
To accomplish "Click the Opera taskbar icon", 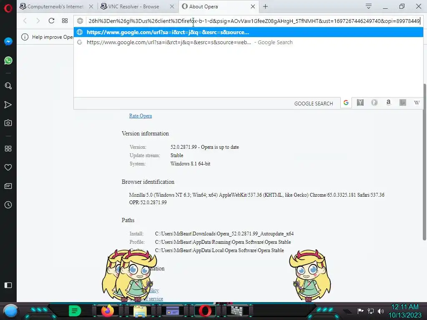I will click(x=205, y=311).
